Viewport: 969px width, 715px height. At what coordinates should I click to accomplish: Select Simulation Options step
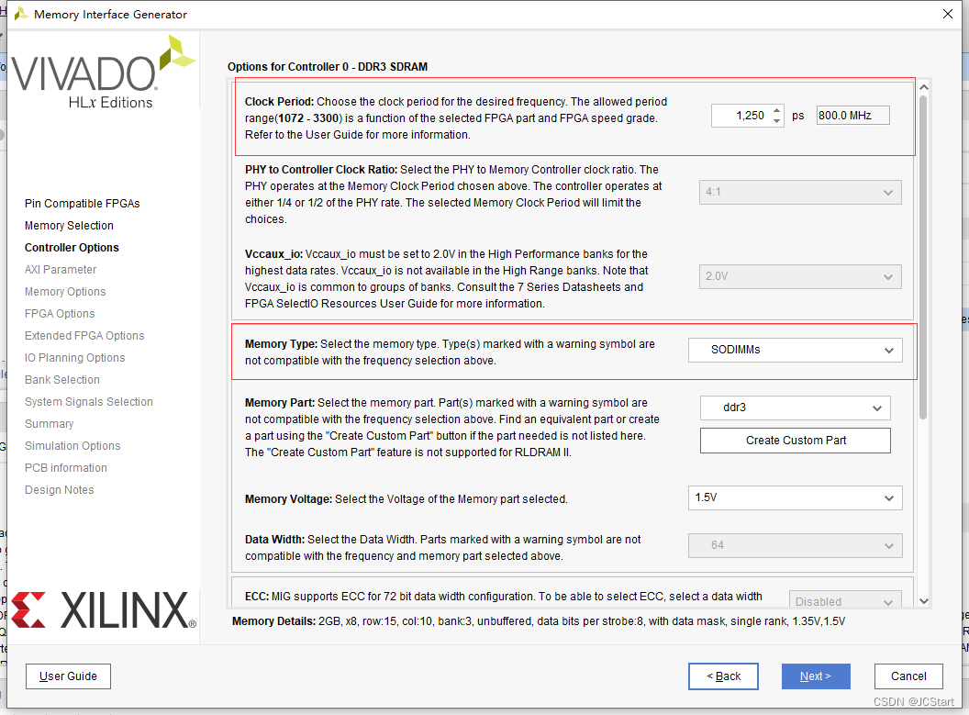pos(72,445)
